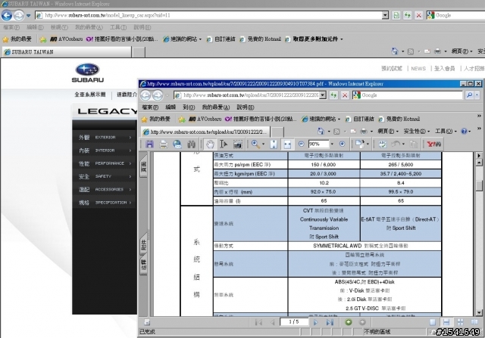Open 選配 ACCESSORIES section on Subaru page
485x338 pixels.
(x=105, y=190)
